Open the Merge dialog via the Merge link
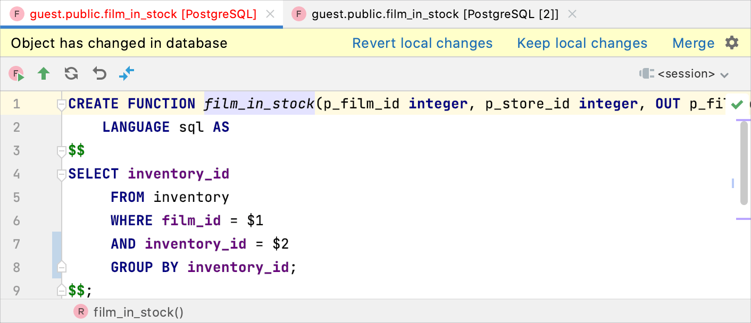751x323 pixels. pyautogui.click(x=693, y=42)
